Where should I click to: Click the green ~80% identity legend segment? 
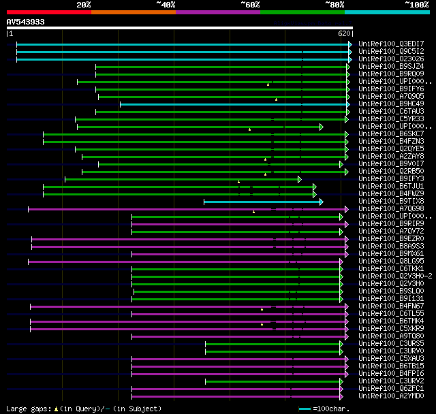pyautogui.click(x=302, y=12)
